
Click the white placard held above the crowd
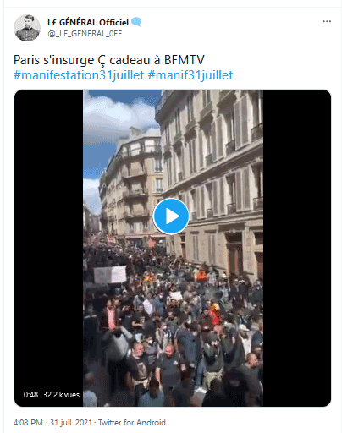click(x=110, y=274)
